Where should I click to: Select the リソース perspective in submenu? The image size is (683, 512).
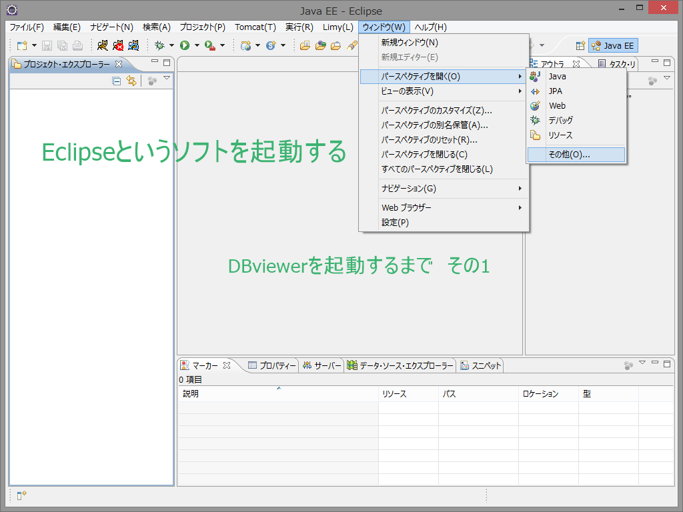576,135
